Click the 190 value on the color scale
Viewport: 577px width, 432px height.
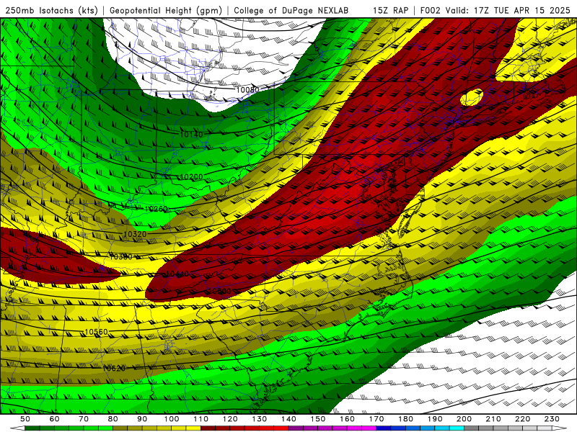(435, 419)
